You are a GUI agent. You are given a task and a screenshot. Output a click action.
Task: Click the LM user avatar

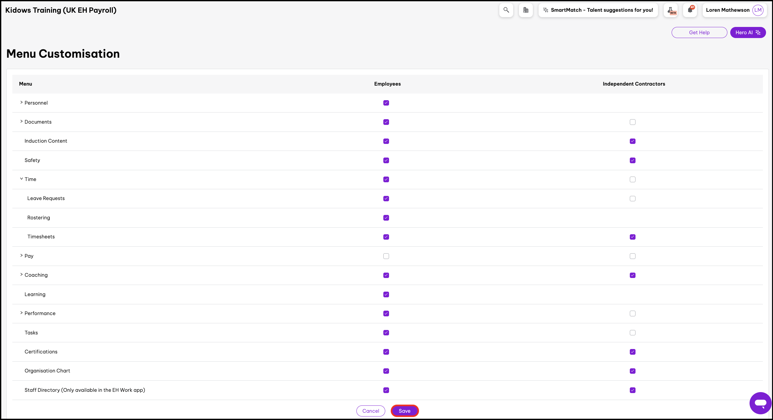click(x=758, y=10)
